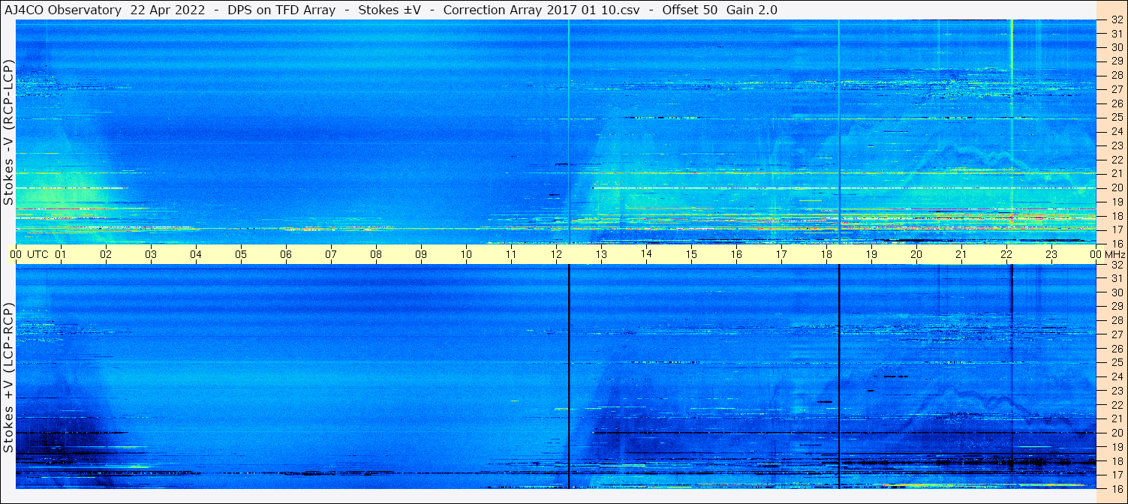Select the 09 hour tick on time axis
This screenshot has width=1128, height=504.
tap(421, 254)
